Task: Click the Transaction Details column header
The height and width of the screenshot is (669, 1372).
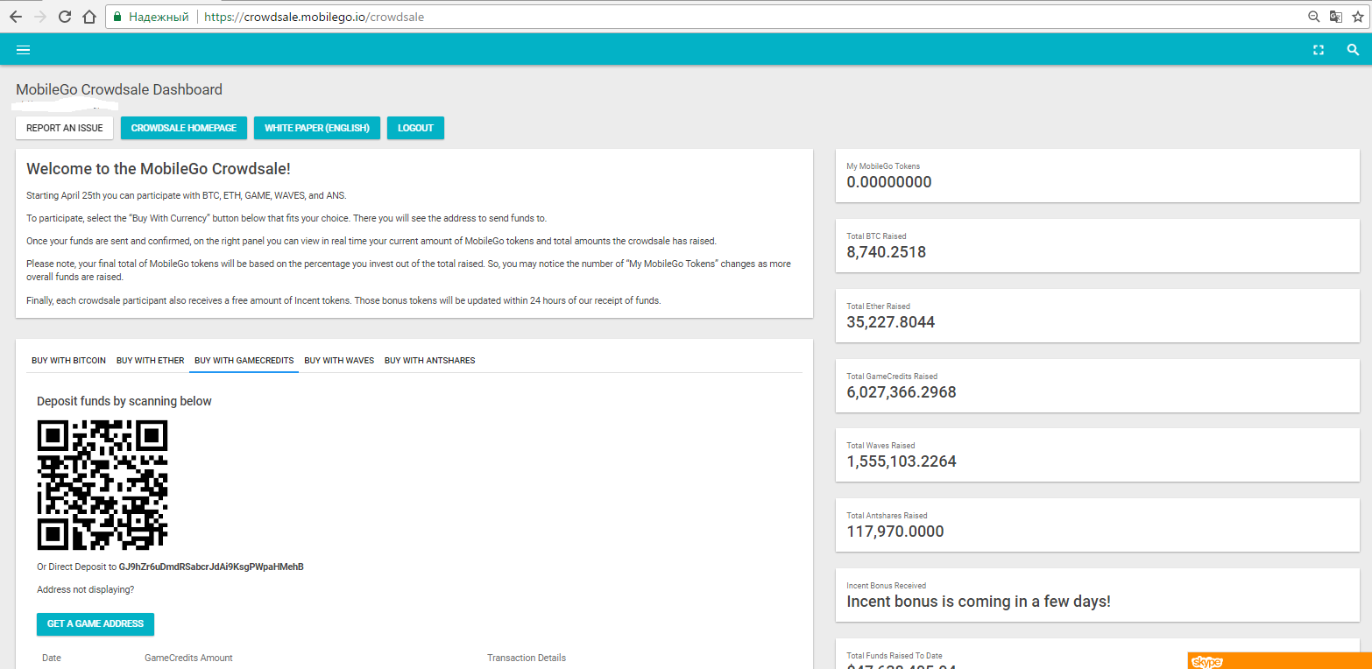Action: point(527,658)
